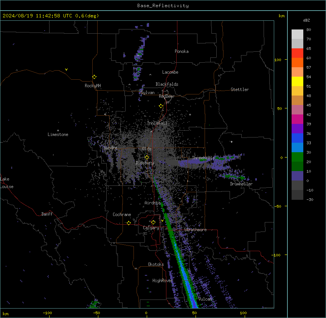Click the yellow diamond marker below RedDeer
This screenshot has width=326, height=318.
(x=161, y=106)
